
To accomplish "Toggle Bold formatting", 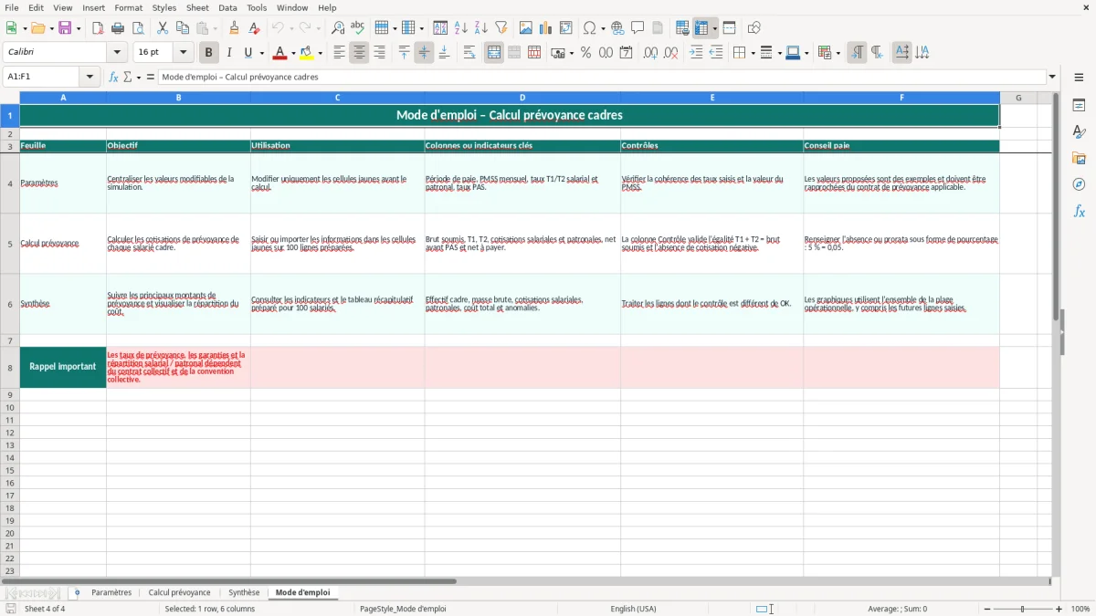I will pyautogui.click(x=208, y=53).
